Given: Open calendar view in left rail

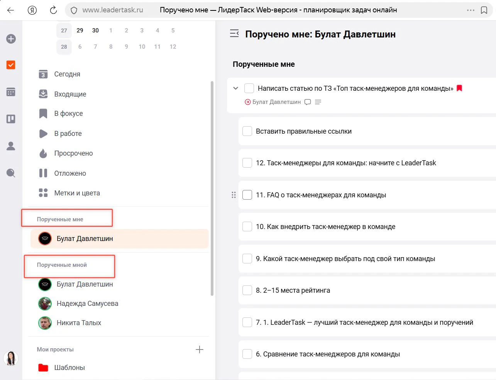Looking at the screenshot, I should (11, 92).
